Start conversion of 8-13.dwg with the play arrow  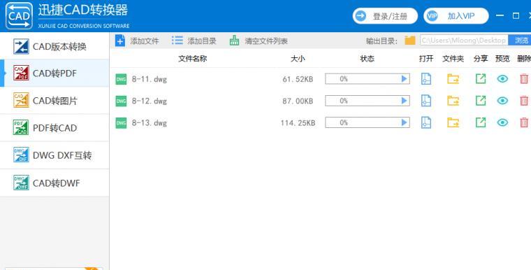click(x=404, y=122)
